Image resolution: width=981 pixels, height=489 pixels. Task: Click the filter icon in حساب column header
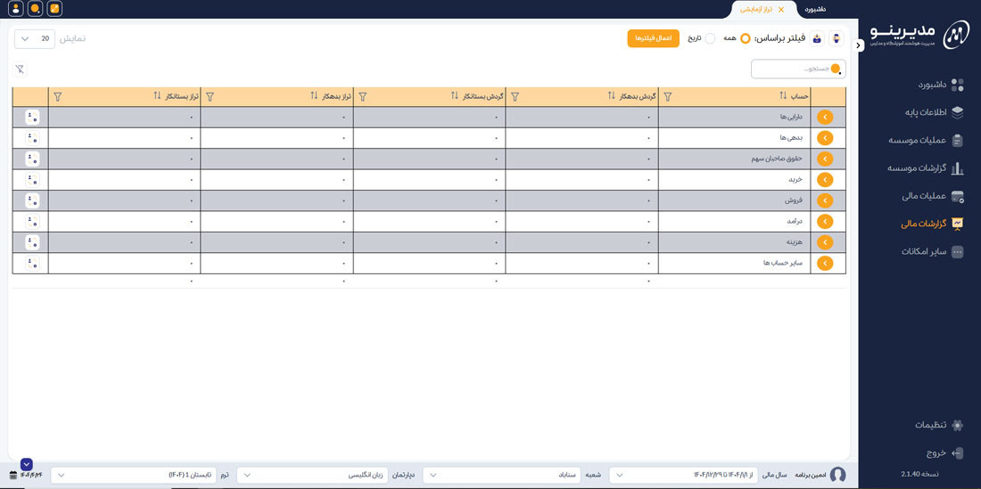pos(668,96)
